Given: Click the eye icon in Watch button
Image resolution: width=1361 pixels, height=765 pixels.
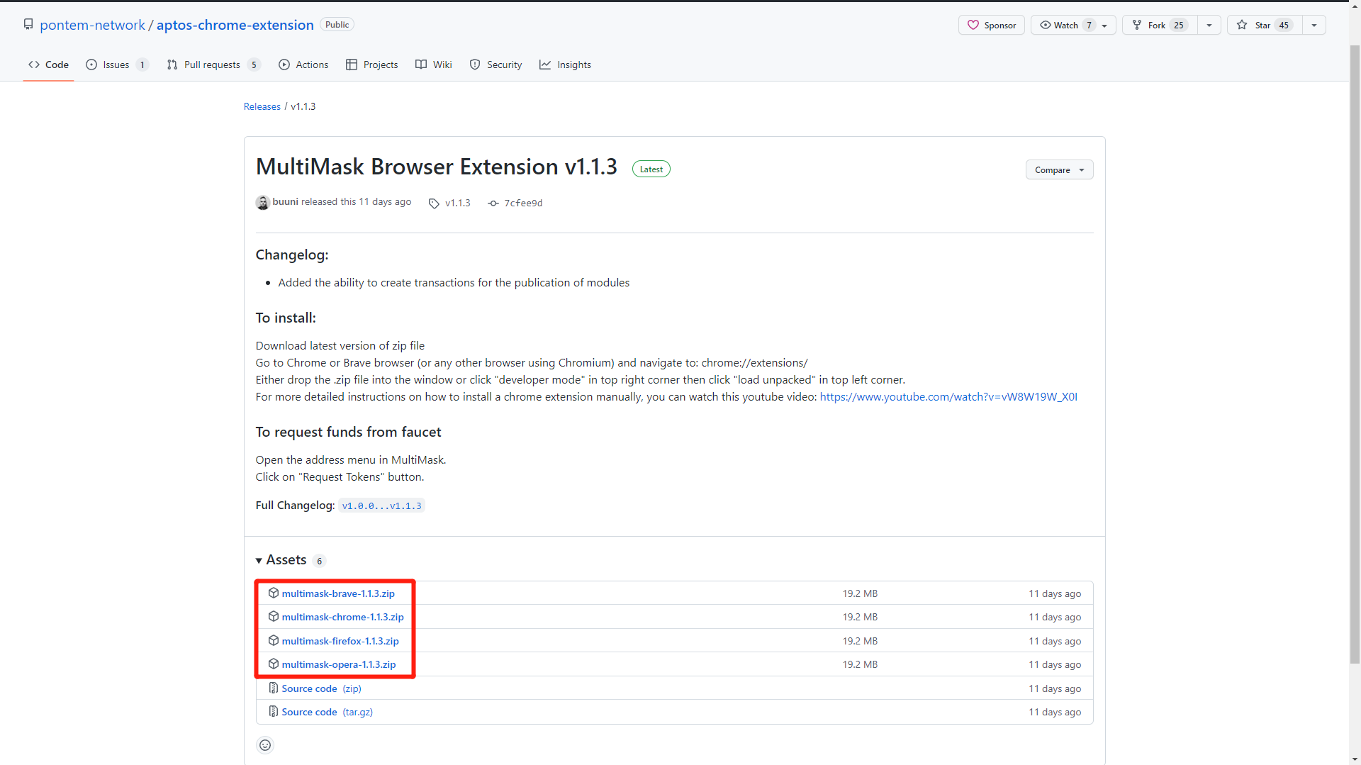Looking at the screenshot, I should point(1046,25).
